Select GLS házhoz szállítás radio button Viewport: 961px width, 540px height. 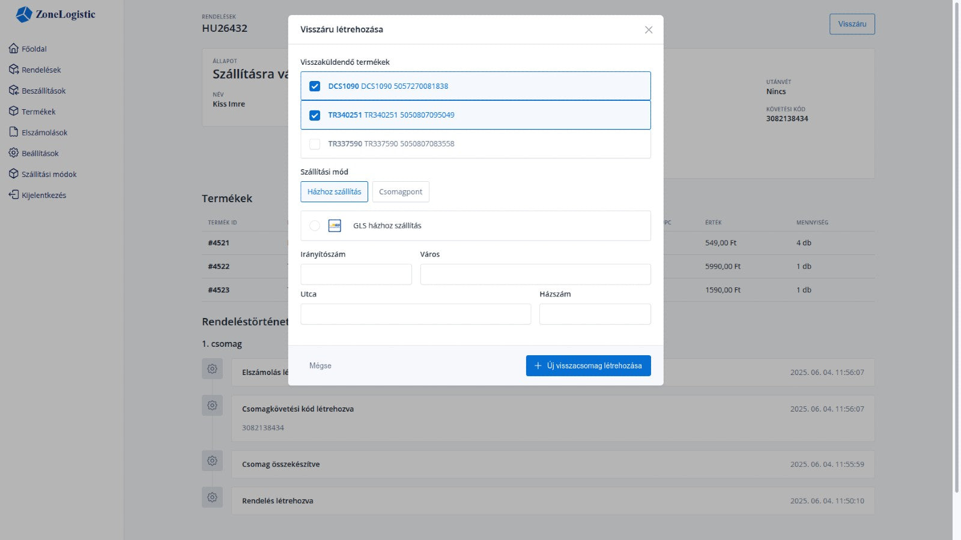coord(315,226)
